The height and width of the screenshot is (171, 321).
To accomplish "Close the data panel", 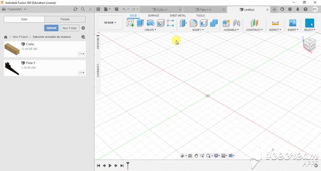I will 90,9.
